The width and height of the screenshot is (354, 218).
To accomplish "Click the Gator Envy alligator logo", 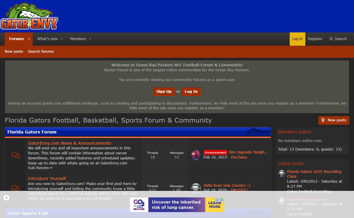I will (29, 16).
